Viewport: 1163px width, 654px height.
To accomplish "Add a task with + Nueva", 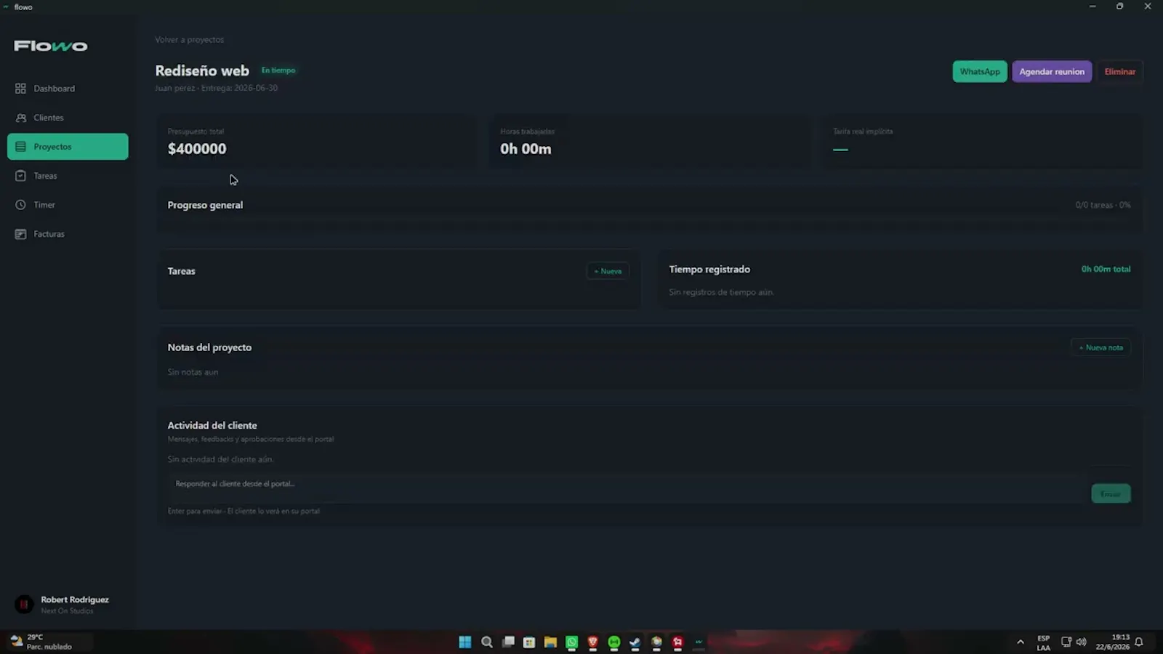I will click(608, 271).
